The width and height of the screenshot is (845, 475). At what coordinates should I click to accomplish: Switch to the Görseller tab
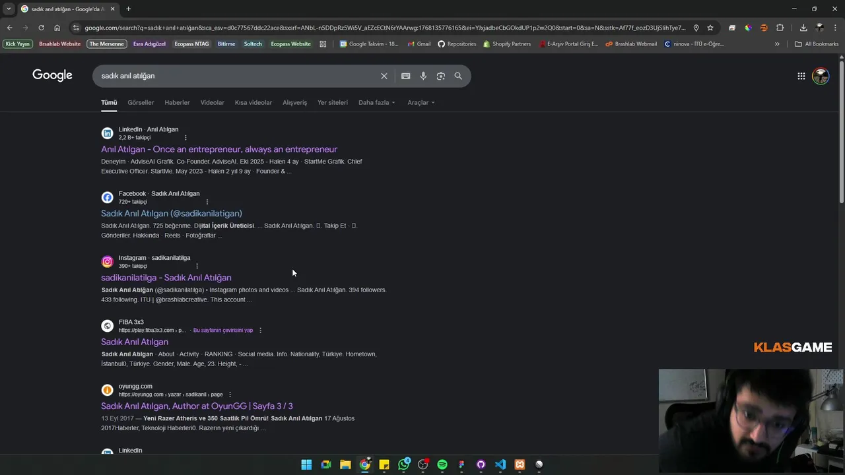(141, 102)
